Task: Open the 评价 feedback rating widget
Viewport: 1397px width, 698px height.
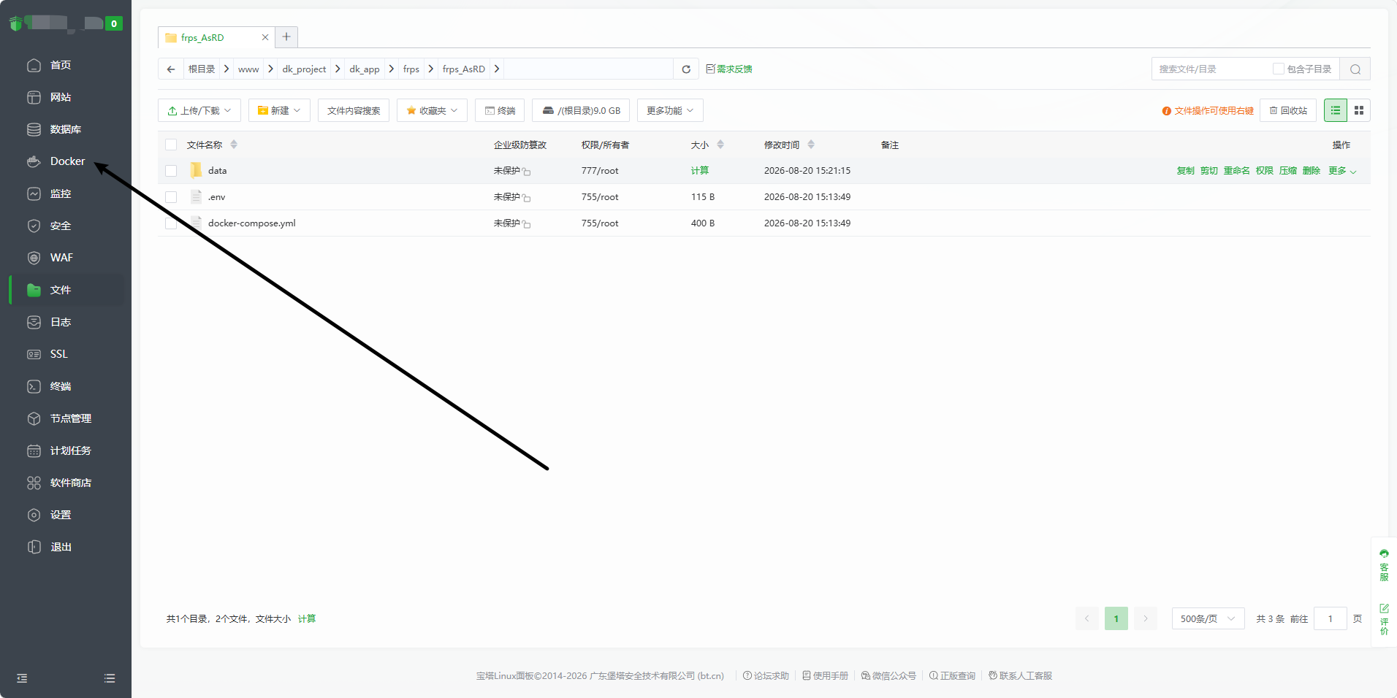Action: [1384, 619]
